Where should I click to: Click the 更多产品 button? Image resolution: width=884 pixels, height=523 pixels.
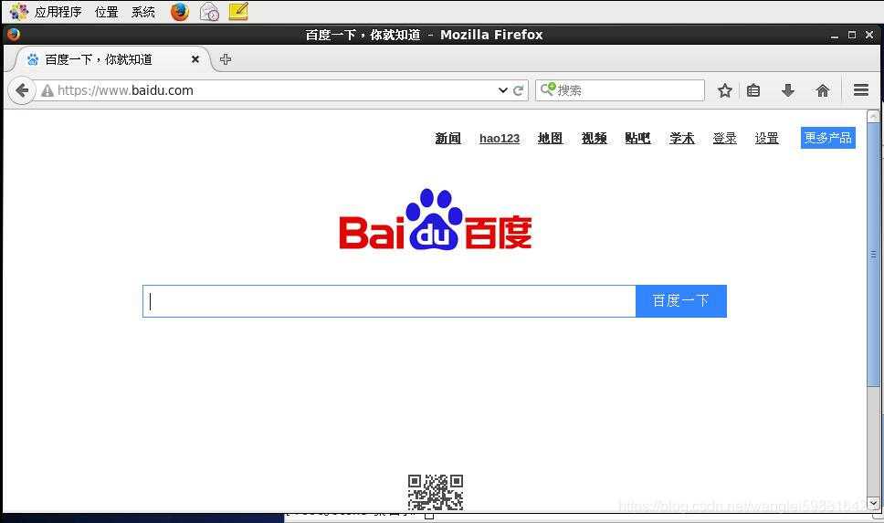828,138
